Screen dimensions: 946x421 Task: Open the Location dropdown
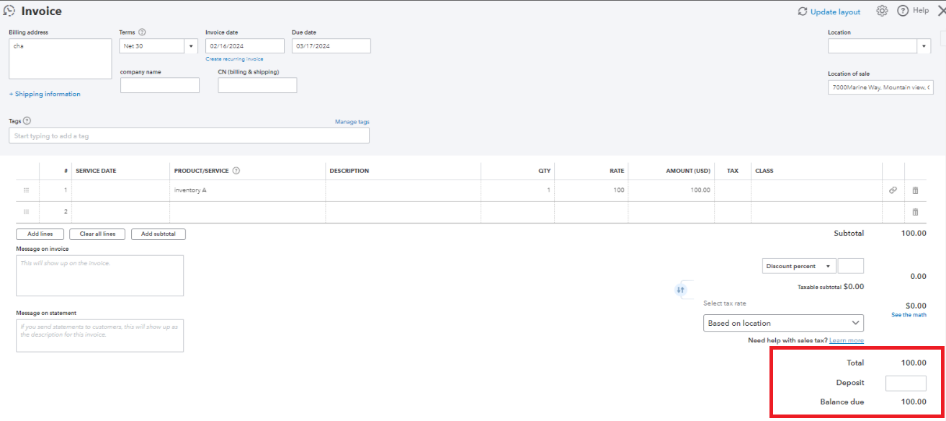[x=924, y=46]
